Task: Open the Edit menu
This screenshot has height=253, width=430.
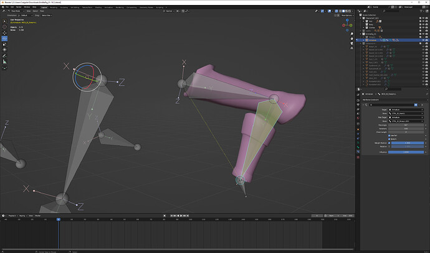Action: pyautogui.click(x=12, y=7)
